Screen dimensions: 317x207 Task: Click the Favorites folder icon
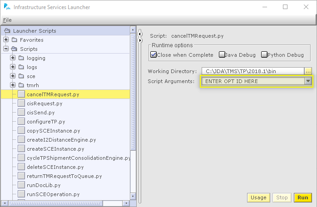click(x=15, y=39)
